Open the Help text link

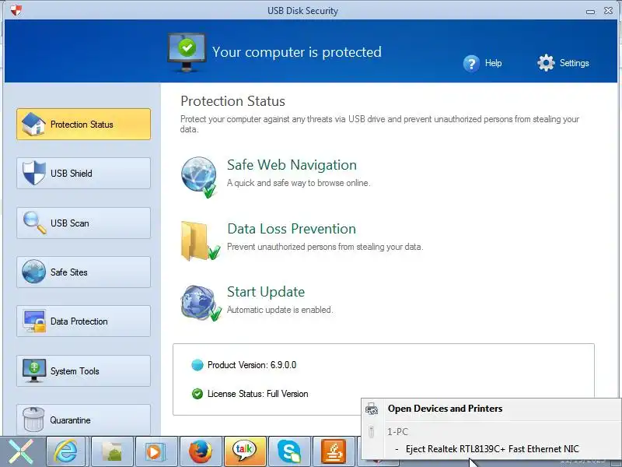pos(493,63)
